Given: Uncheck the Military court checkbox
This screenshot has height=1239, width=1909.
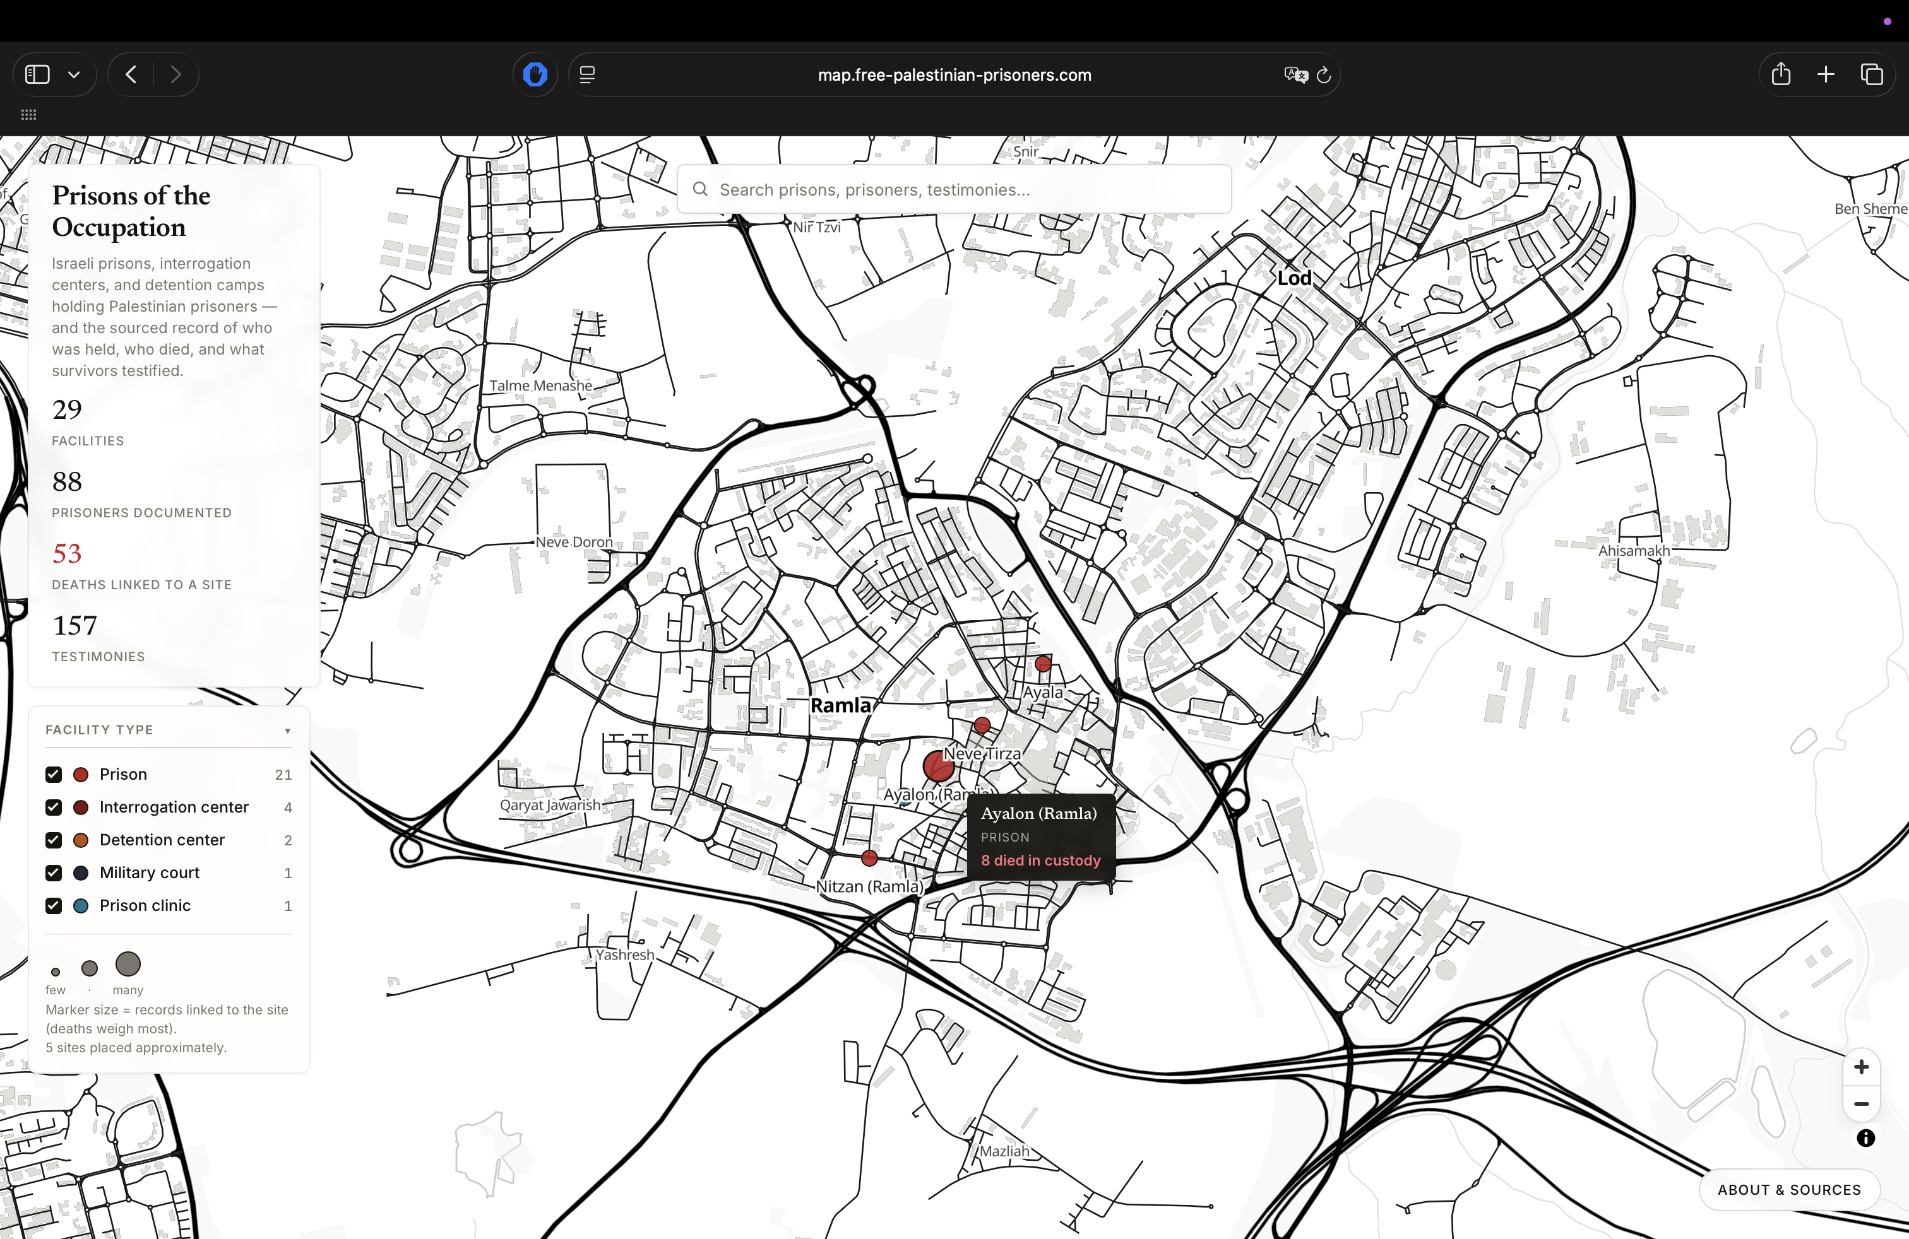Looking at the screenshot, I should pos(54,872).
